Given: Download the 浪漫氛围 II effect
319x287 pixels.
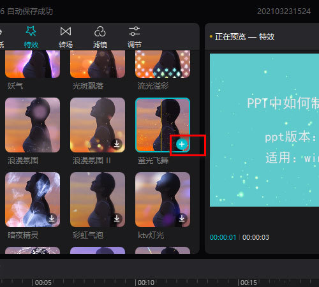Looking at the screenshot, I should coord(117,144).
